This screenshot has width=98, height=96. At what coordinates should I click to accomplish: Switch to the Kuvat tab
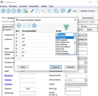coord(89,27)
